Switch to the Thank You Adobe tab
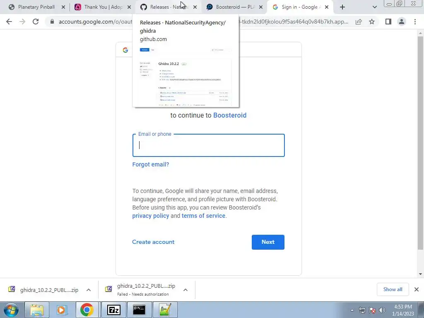Screen dimensions: 424x318 103,7
